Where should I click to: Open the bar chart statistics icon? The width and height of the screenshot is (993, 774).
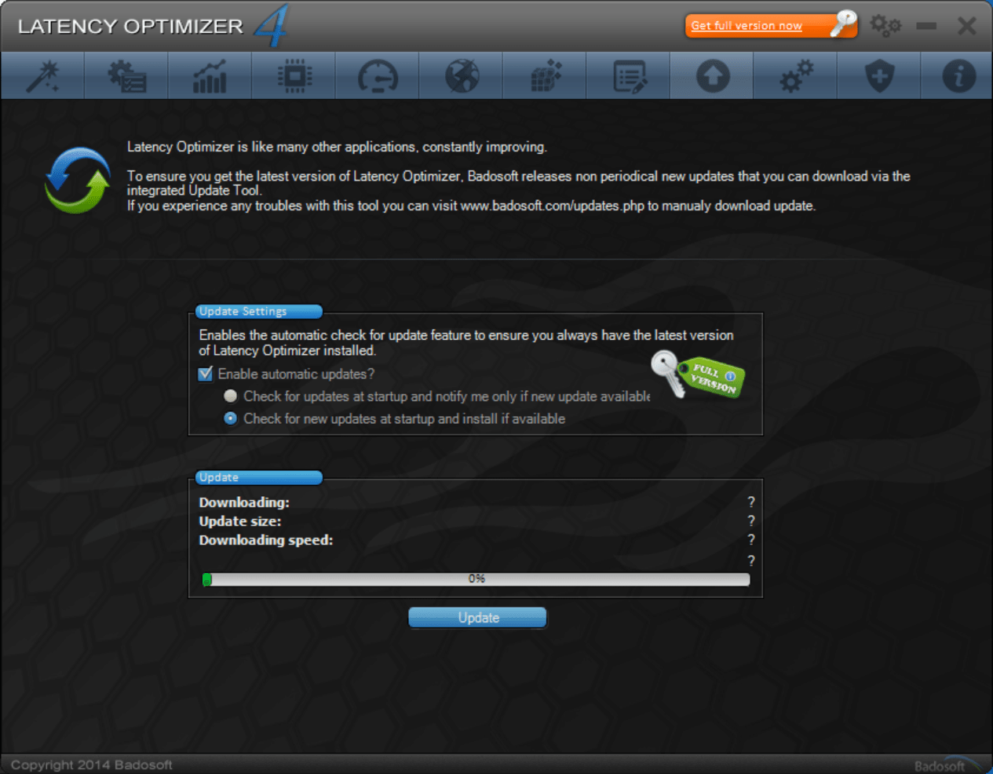coord(210,76)
